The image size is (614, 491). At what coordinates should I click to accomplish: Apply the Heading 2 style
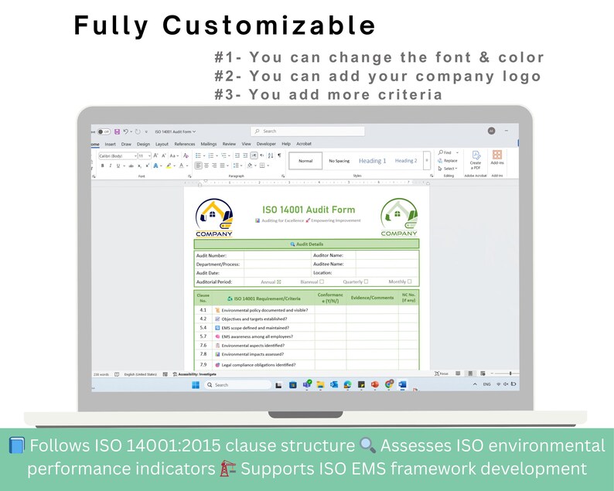[x=406, y=161]
